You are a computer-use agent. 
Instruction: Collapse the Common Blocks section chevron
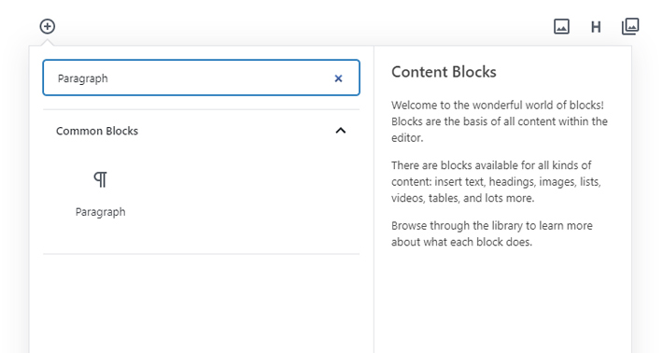(341, 131)
